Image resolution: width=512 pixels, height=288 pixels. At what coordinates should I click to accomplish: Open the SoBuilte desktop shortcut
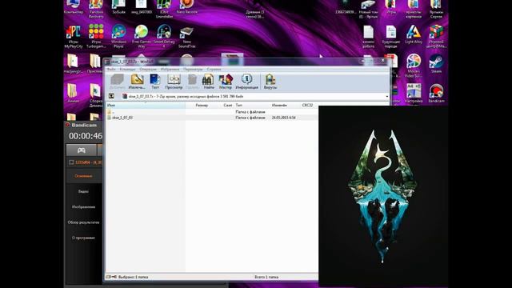click(118, 7)
